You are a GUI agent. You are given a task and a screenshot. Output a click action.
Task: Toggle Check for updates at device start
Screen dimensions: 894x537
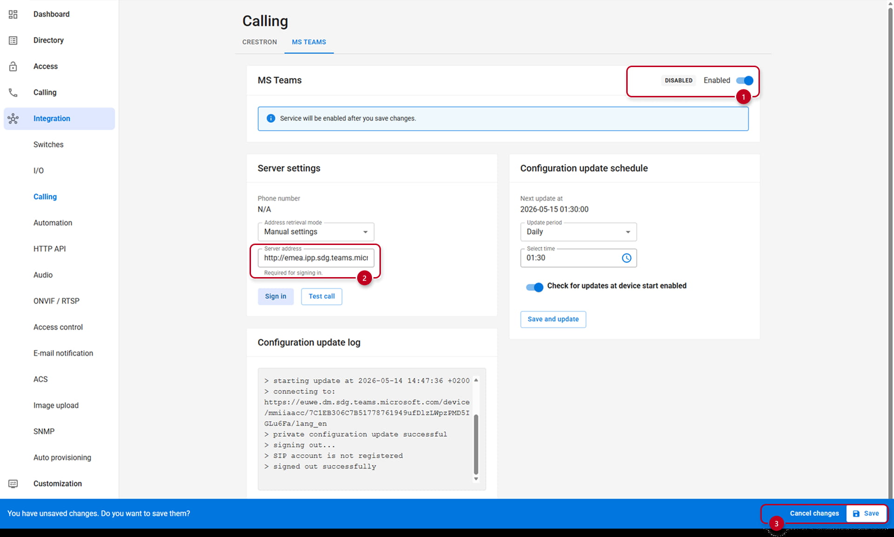pyautogui.click(x=535, y=287)
